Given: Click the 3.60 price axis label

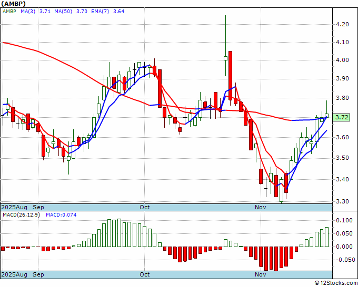Looking at the screenshot, I should click(x=343, y=138).
